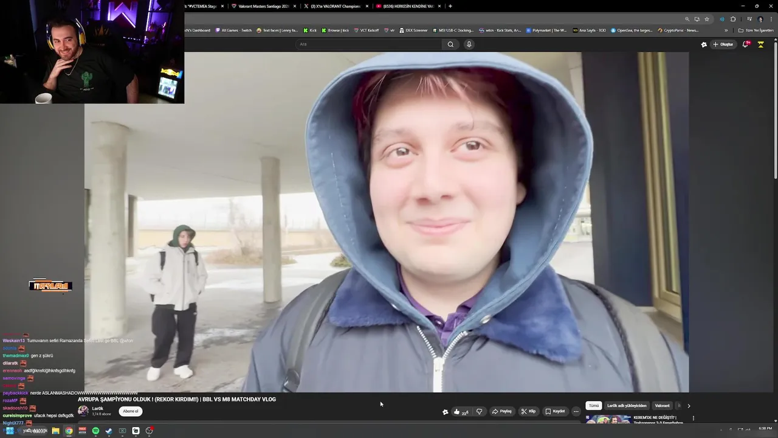Click the Klip clip button
The image size is (778, 438).
(x=528, y=411)
